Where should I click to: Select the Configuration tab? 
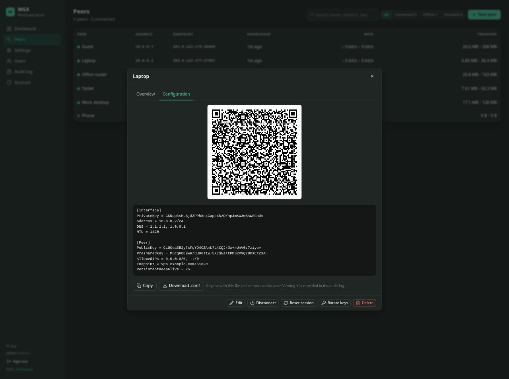176,94
